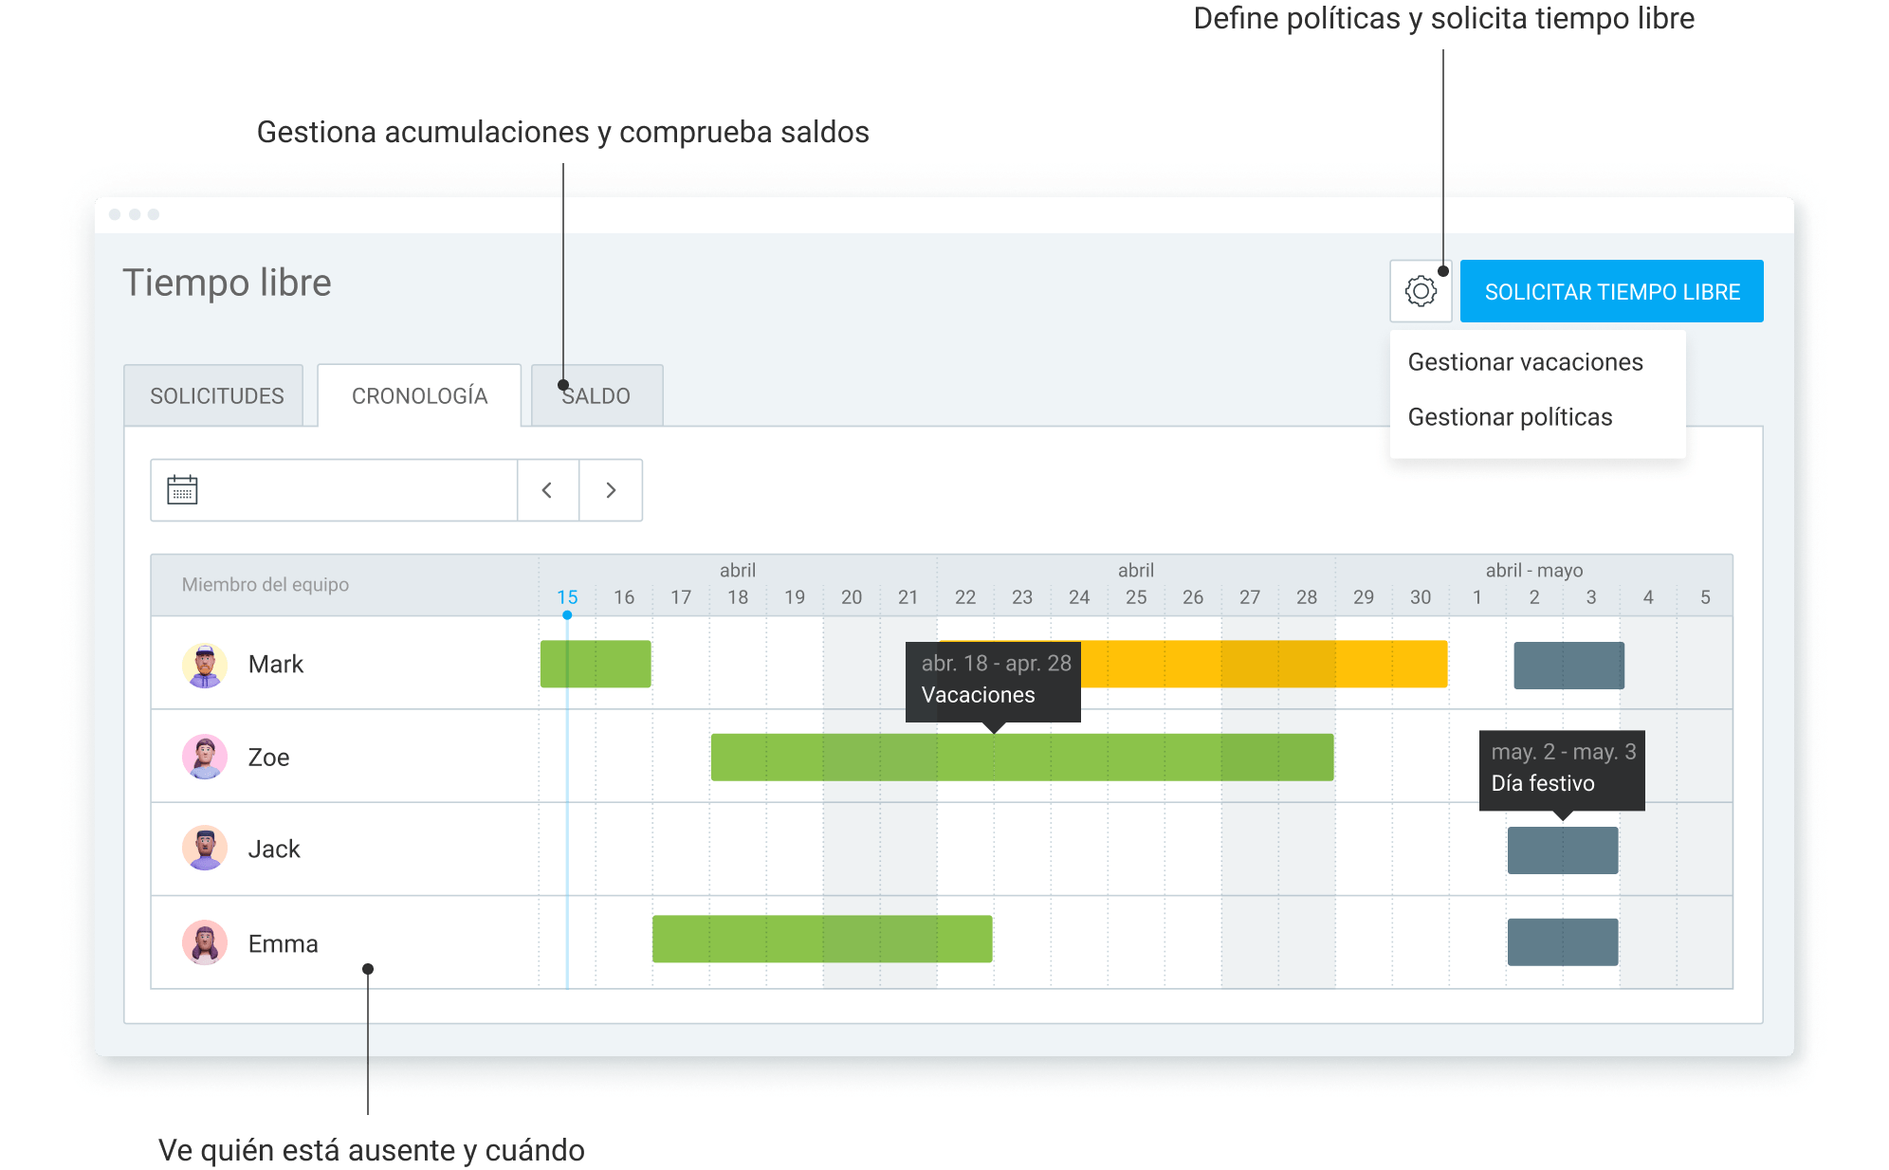This screenshot has width=1889, height=1170.
Task: Click the date range input field
Action: coord(334,490)
